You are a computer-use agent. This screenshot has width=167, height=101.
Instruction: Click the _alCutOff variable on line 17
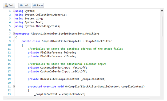79,71
